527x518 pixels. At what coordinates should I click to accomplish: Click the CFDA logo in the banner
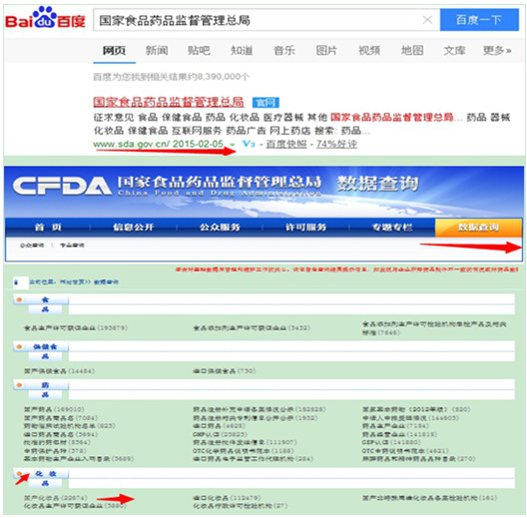point(62,186)
